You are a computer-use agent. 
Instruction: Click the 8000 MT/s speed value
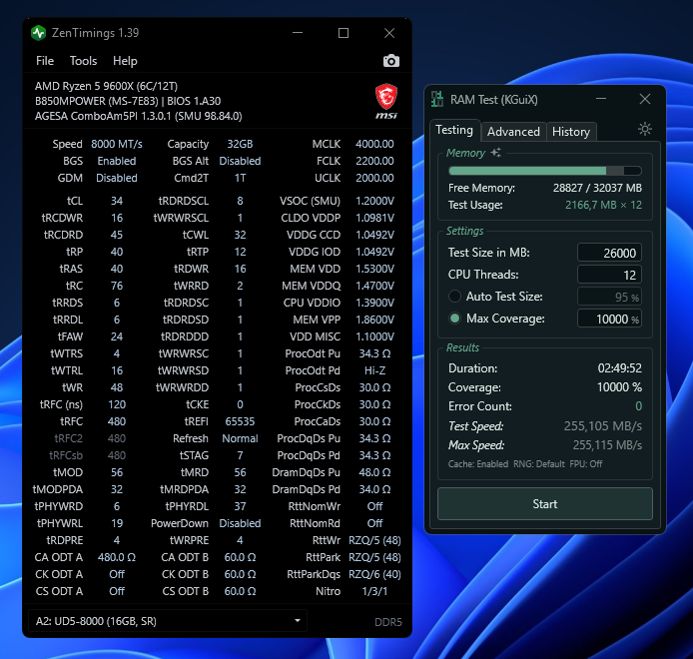click(117, 144)
